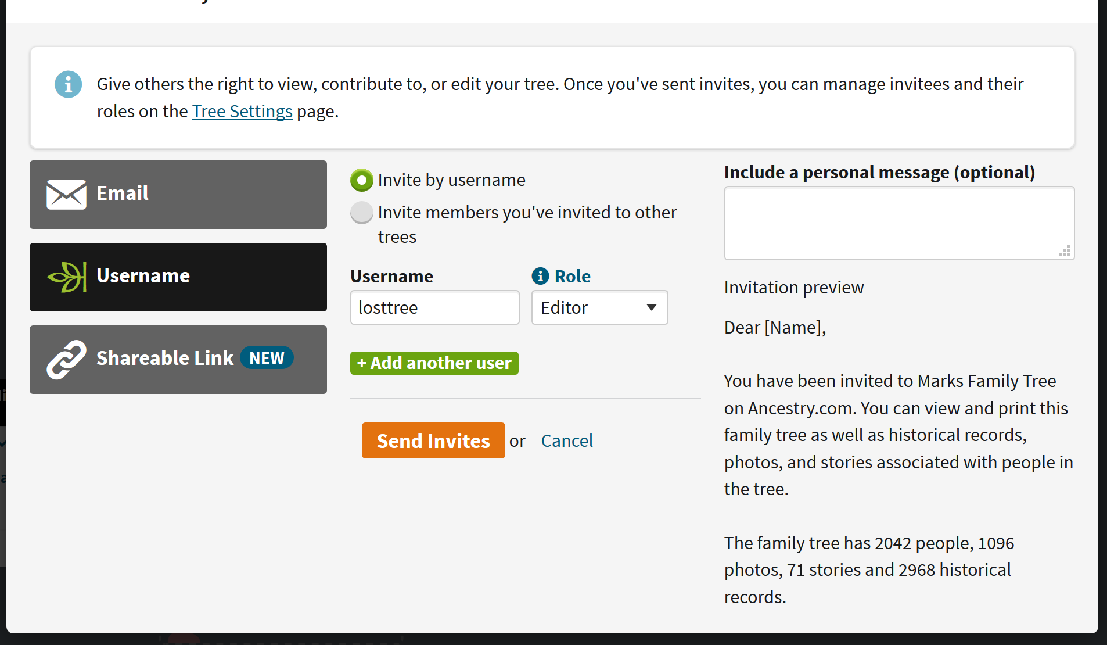Click the blue info icon in banner
The height and width of the screenshot is (645, 1107).
coord(68,85)
